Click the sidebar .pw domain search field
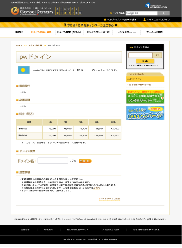 (140, 55)
